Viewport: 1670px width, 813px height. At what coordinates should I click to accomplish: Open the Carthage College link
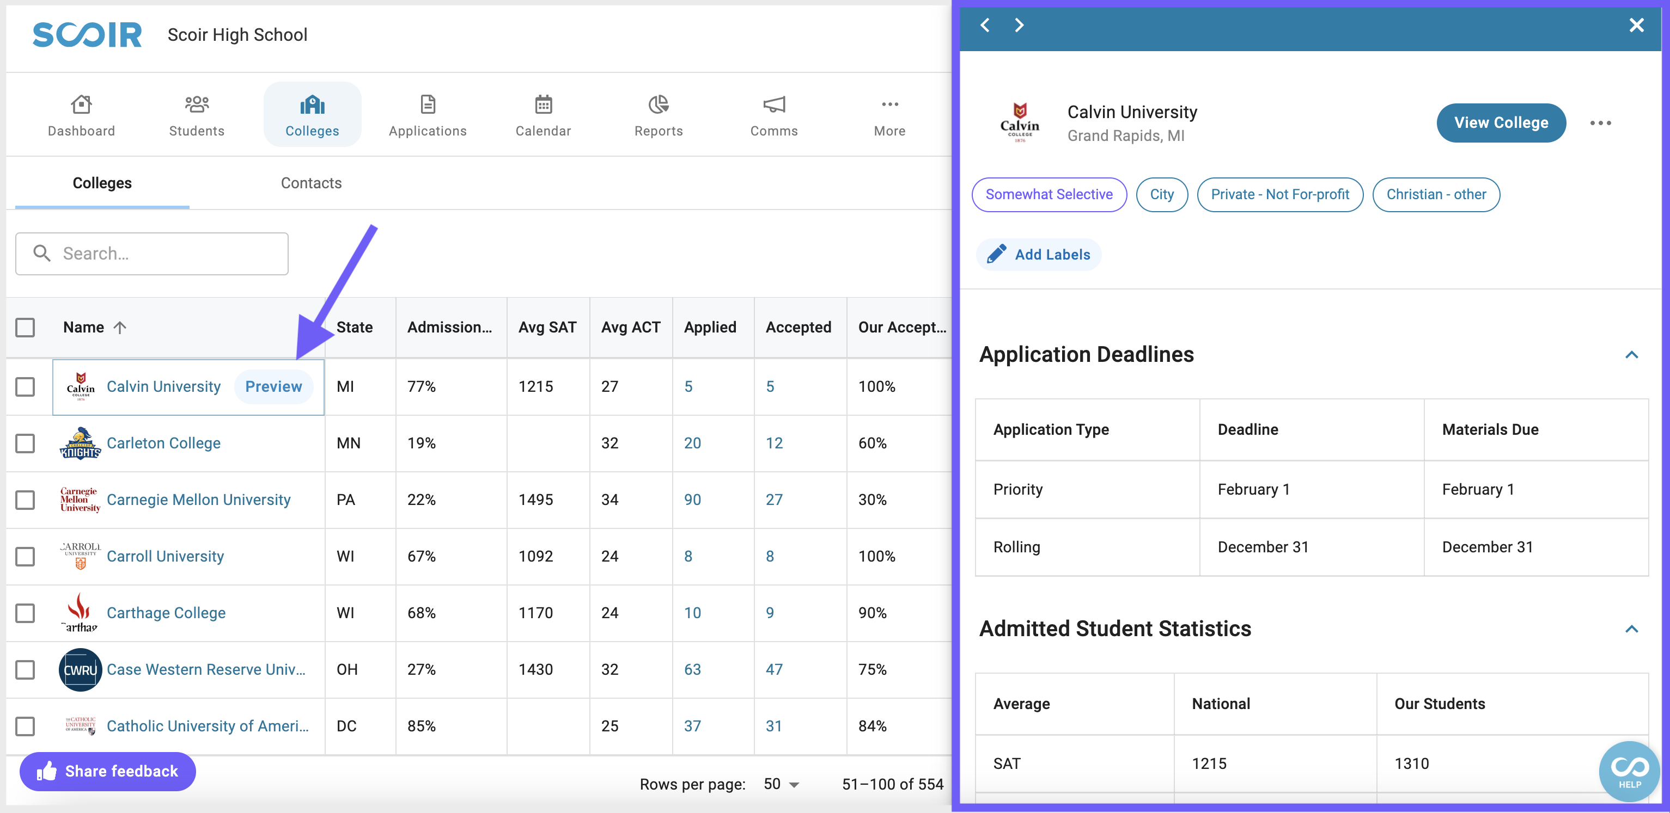tap(166, 612)
